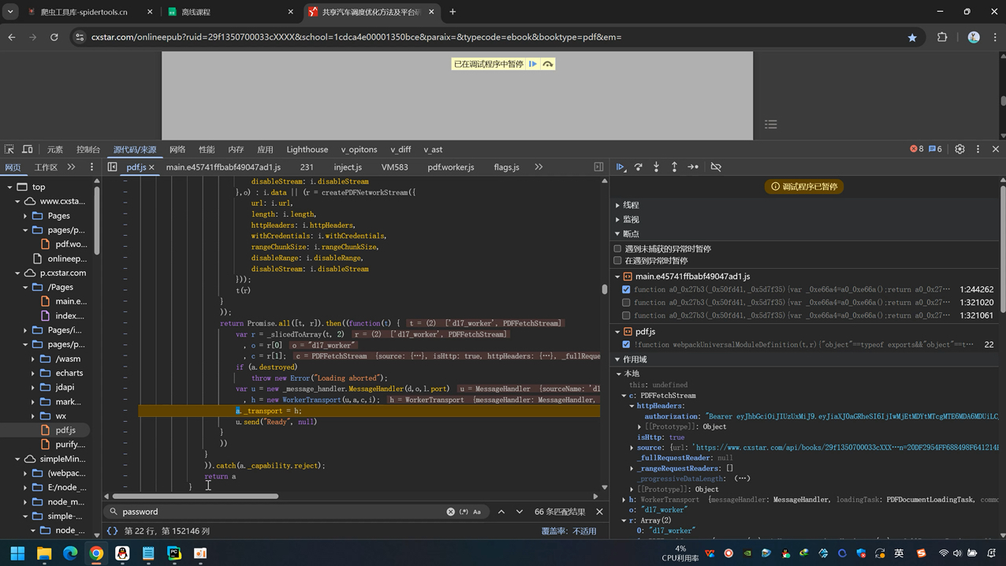The image size is (1006, 566).
Task: Open the inject.js file tab
Action: [x=348, y=167]
